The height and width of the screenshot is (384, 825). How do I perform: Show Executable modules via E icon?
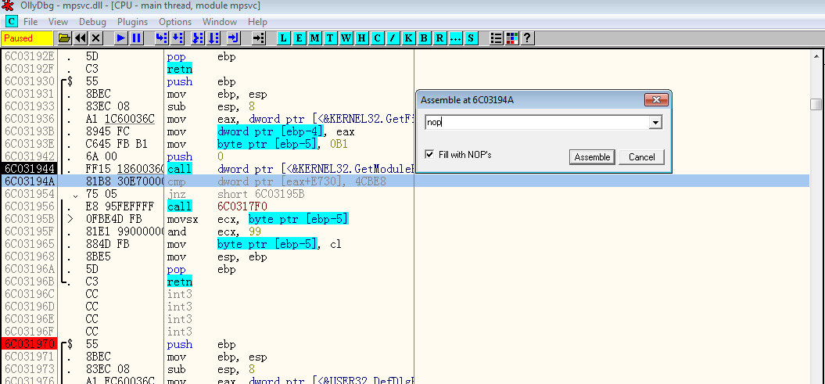pyautogui.click(x=300, y=38)
